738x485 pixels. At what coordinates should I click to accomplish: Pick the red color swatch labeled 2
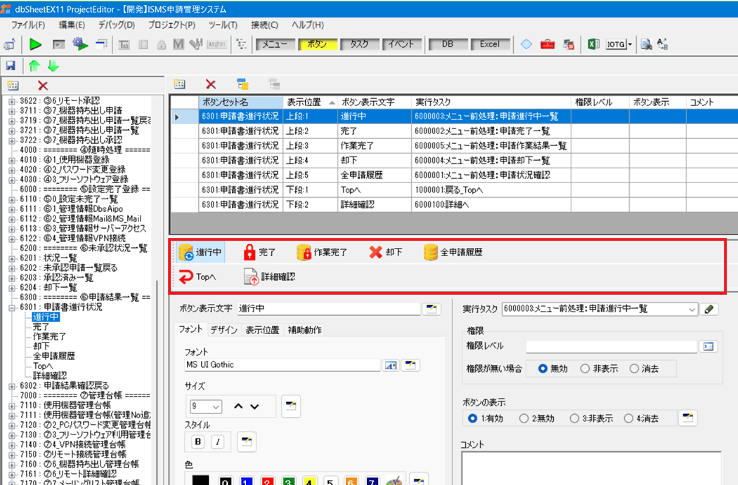[x=268, y=481]
